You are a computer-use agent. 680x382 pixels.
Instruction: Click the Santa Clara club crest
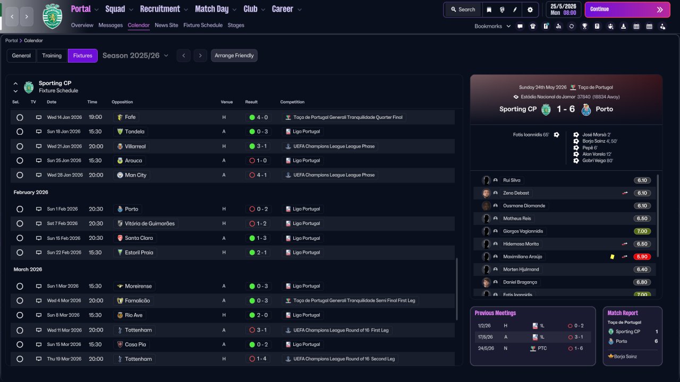point(120,238)
